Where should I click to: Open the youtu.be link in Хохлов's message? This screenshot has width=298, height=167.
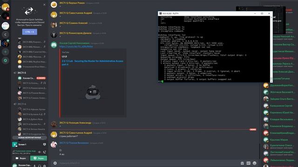76,46
